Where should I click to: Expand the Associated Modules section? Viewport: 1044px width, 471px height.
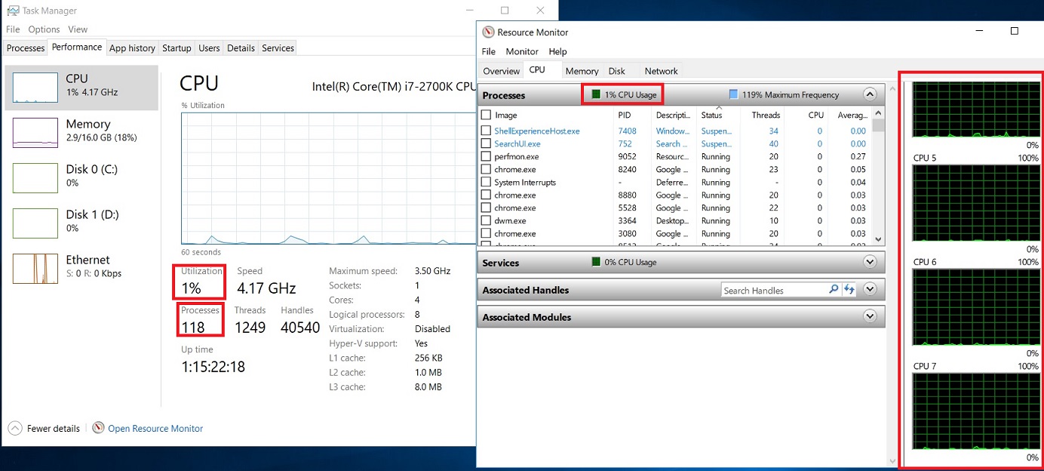pos(870,317)
